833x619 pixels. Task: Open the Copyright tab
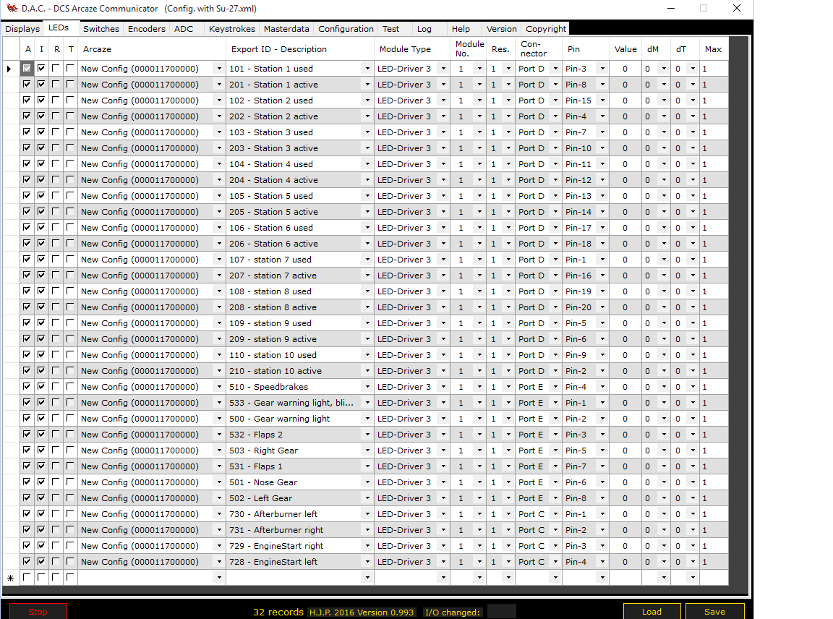546,29
